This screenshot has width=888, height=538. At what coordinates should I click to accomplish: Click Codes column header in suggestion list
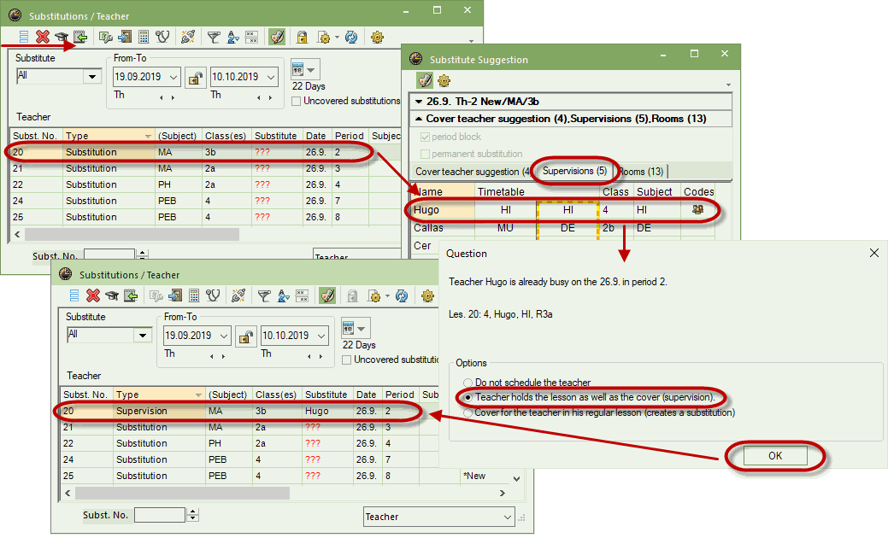698,192
